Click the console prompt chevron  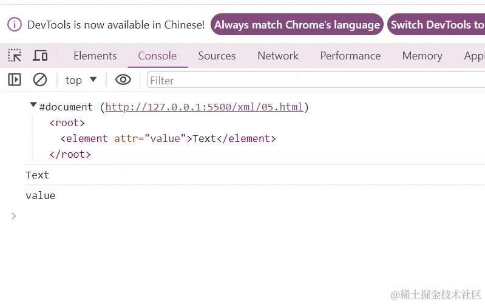(x=14, y=215)
